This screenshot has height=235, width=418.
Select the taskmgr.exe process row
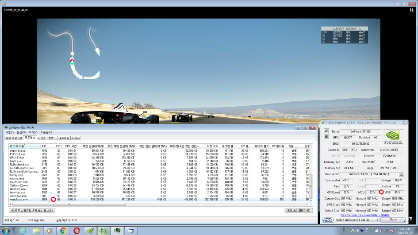tap(159, 193)
